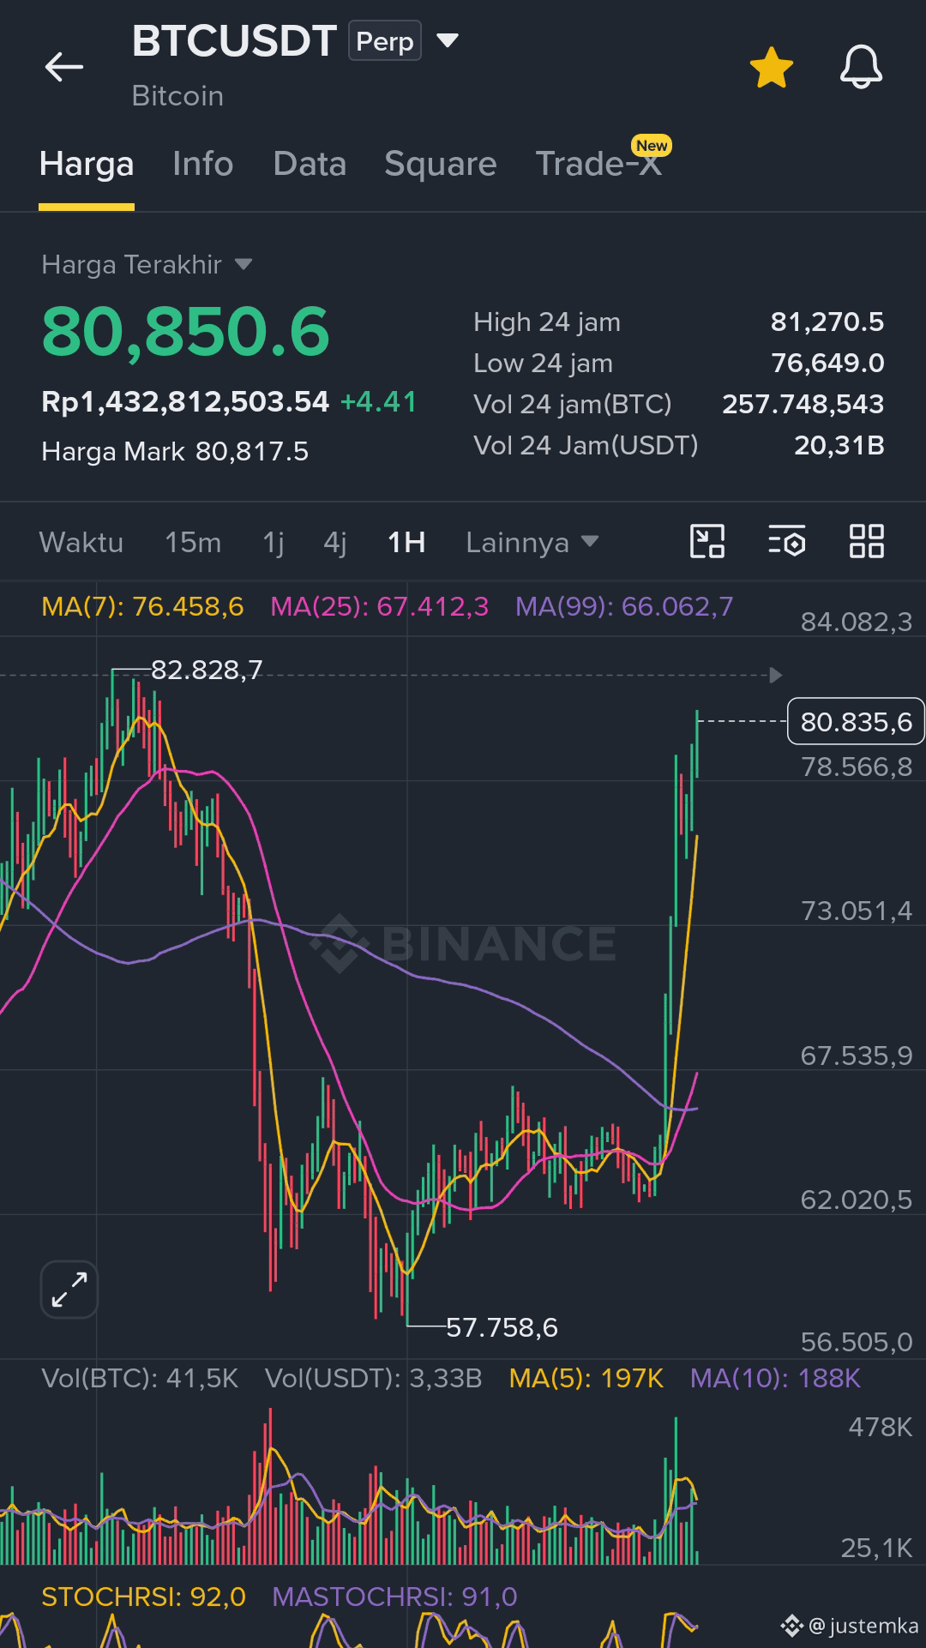The width and height of the screenshot is (926, 1648).
Task: Go back with the arrow icon
Action: pyautogui.click(x=64, y=67)
